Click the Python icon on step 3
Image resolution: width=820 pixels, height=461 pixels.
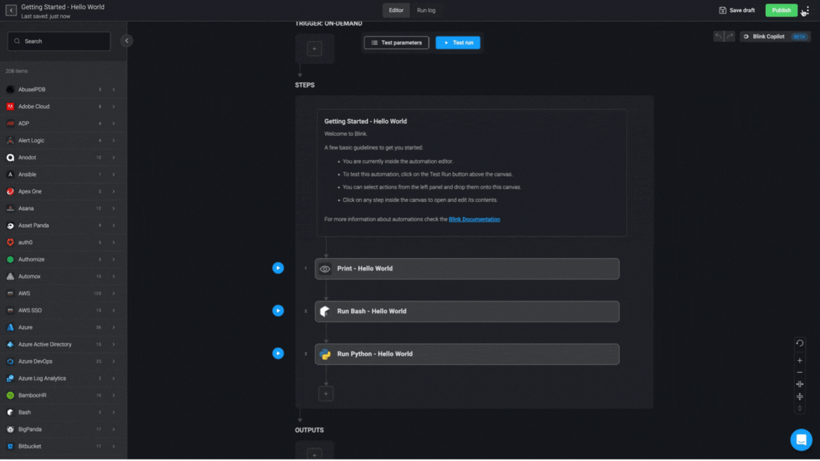tap(325, 355)
